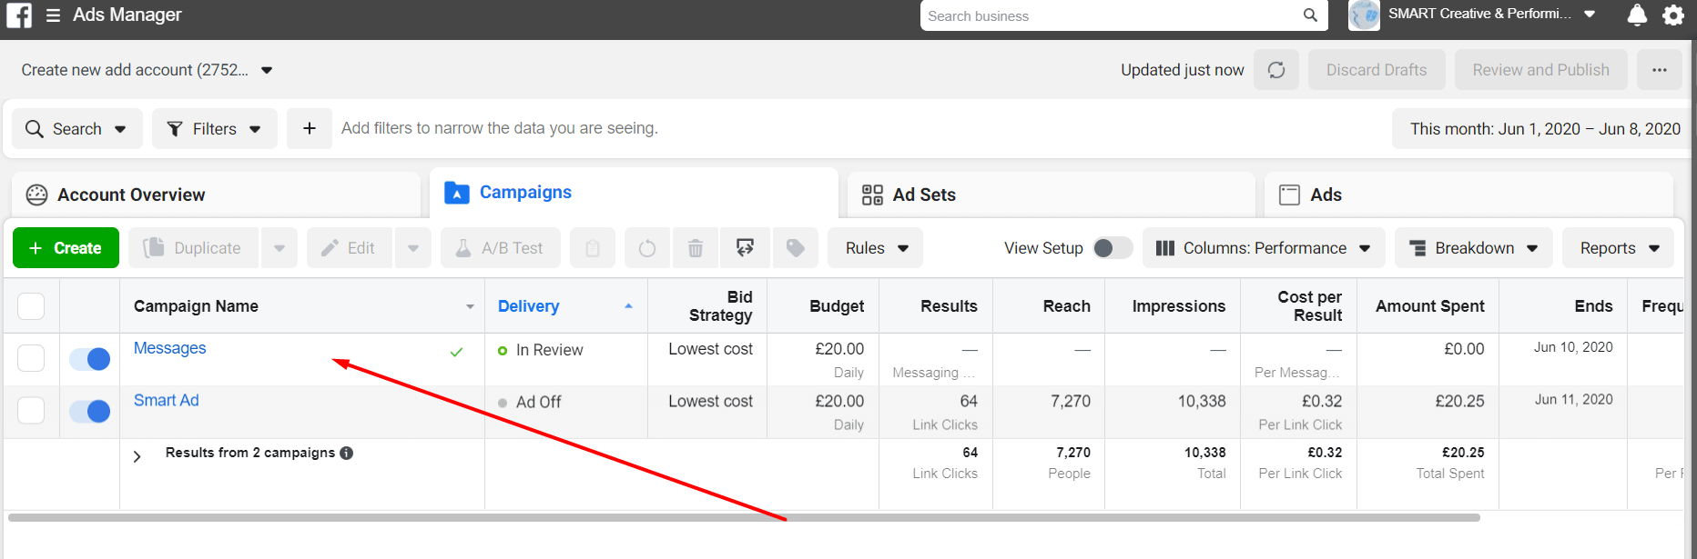The height and width of the screenshot is (559, 1697).
Task: Click the Ads panel icon
Action: 1289,195
